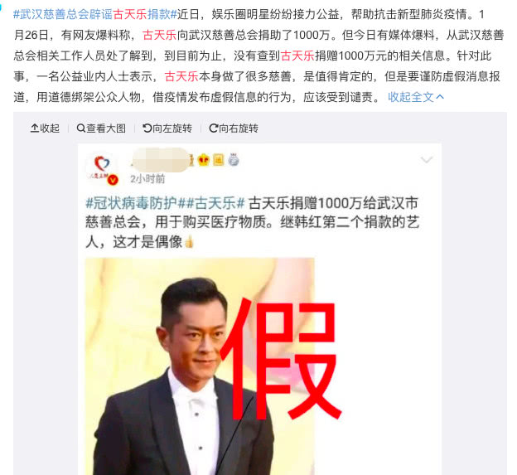Click the up chevron after 收起全文
517x475 pixels.
point(440,97)
